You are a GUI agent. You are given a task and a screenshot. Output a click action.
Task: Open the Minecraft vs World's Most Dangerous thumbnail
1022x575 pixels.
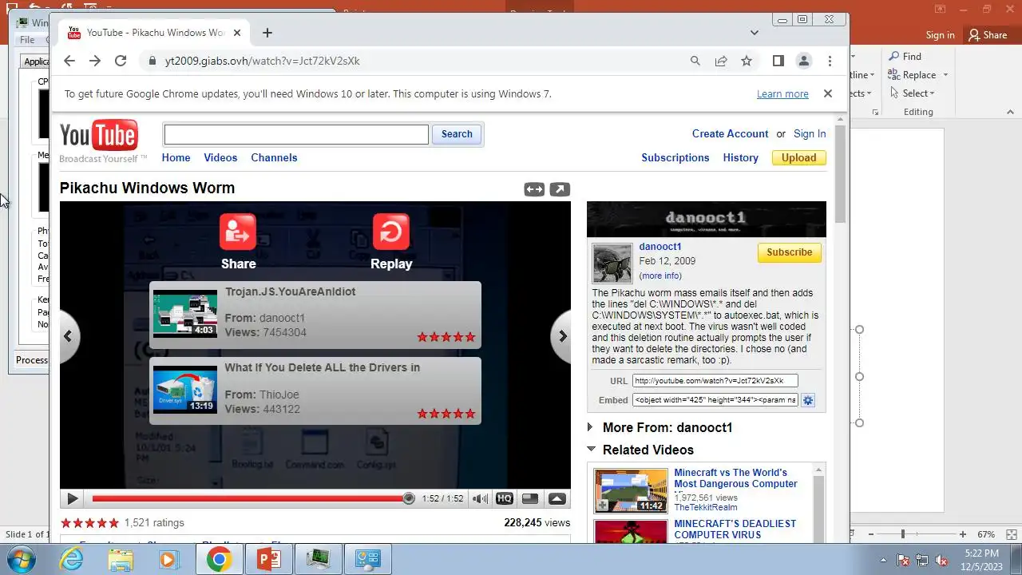(x=631, y=490)
